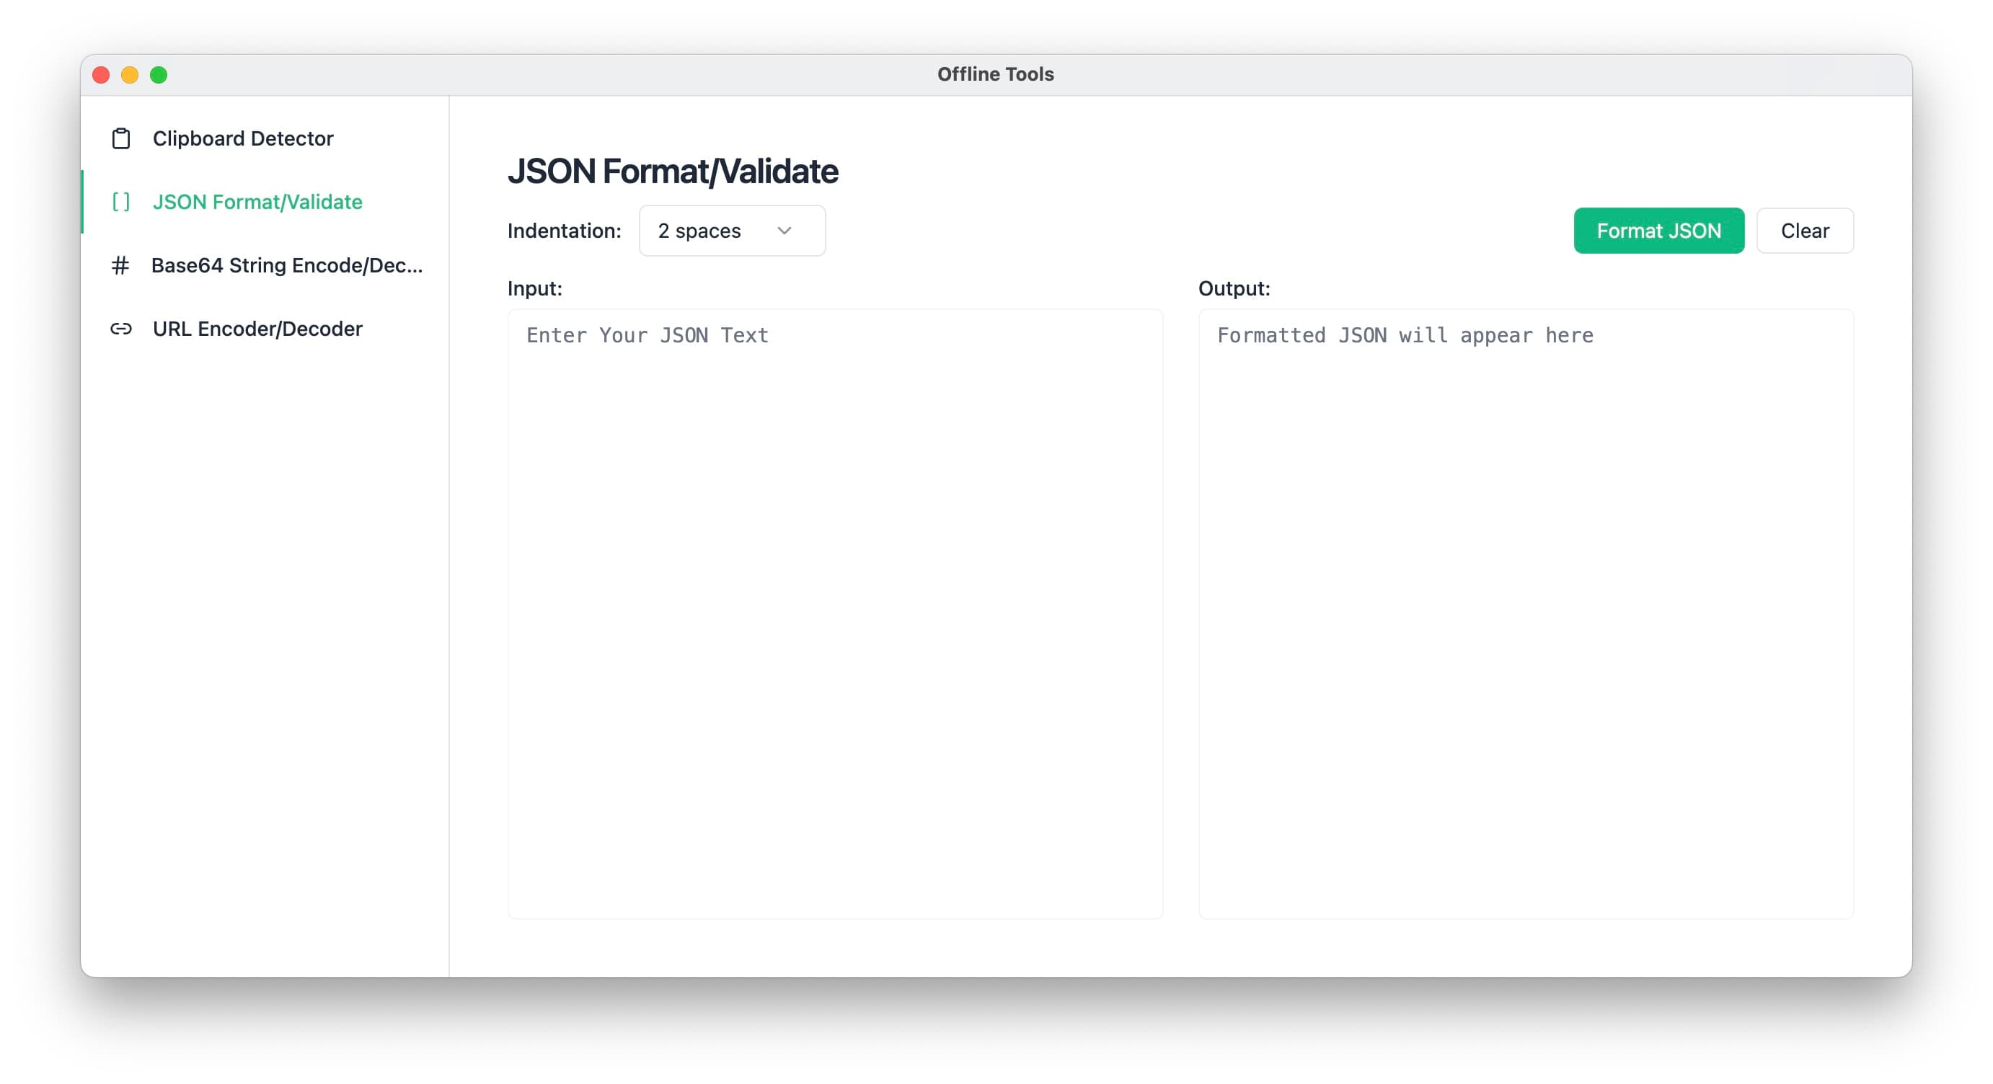Focus the Enter Your JSON Text input
Screen dimensions: 1993x1084
click(835, 614)
